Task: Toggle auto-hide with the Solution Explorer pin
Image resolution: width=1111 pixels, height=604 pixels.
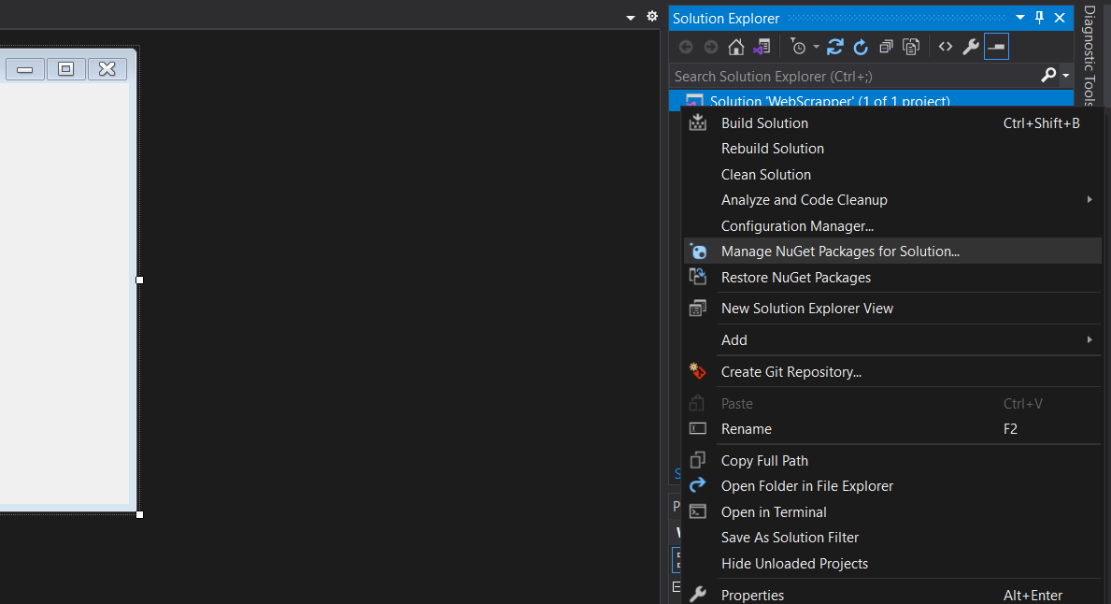Action: (x=1038, y=18)
